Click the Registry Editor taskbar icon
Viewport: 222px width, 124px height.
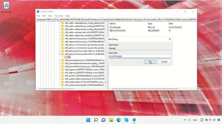[x=134, y=120]
